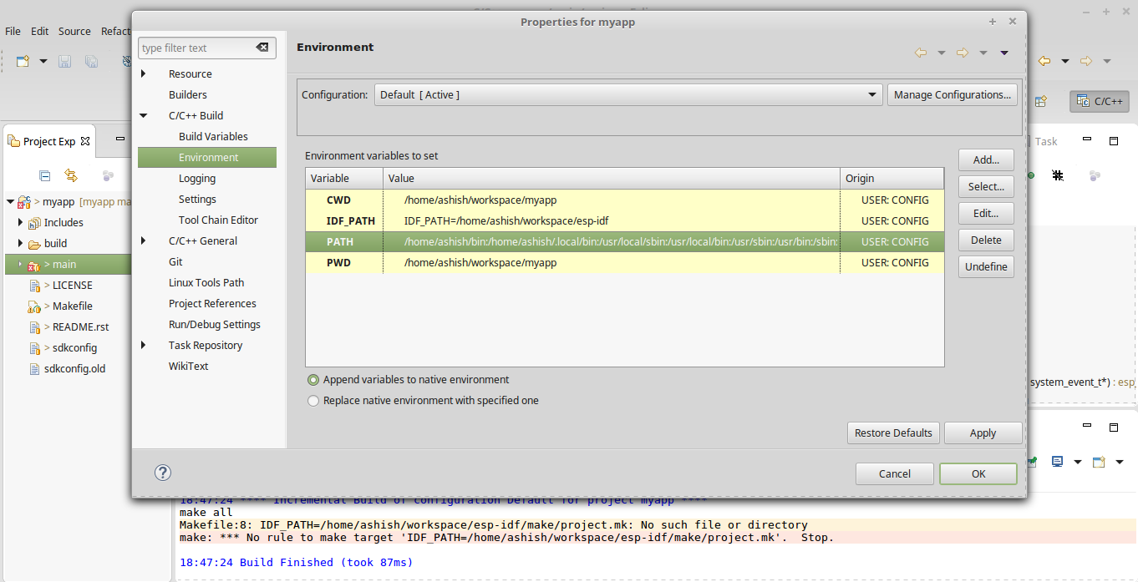Viewport: 1138px width, 582px height.
Task: Open the File menu
Action: coord(13,31)
